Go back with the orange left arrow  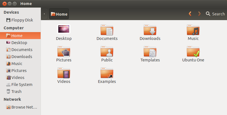[190, 14]
